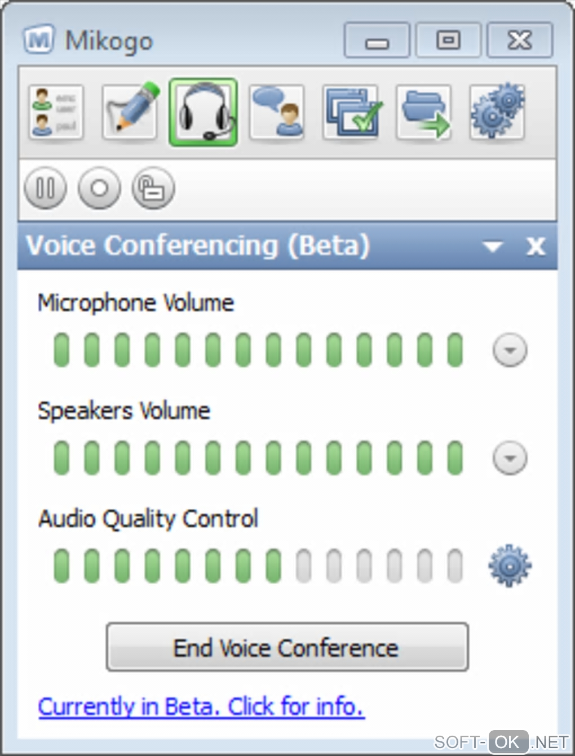Click End Voice Conference button
The width and height of the screenshot is (575, 756).
tap(287, 647)
